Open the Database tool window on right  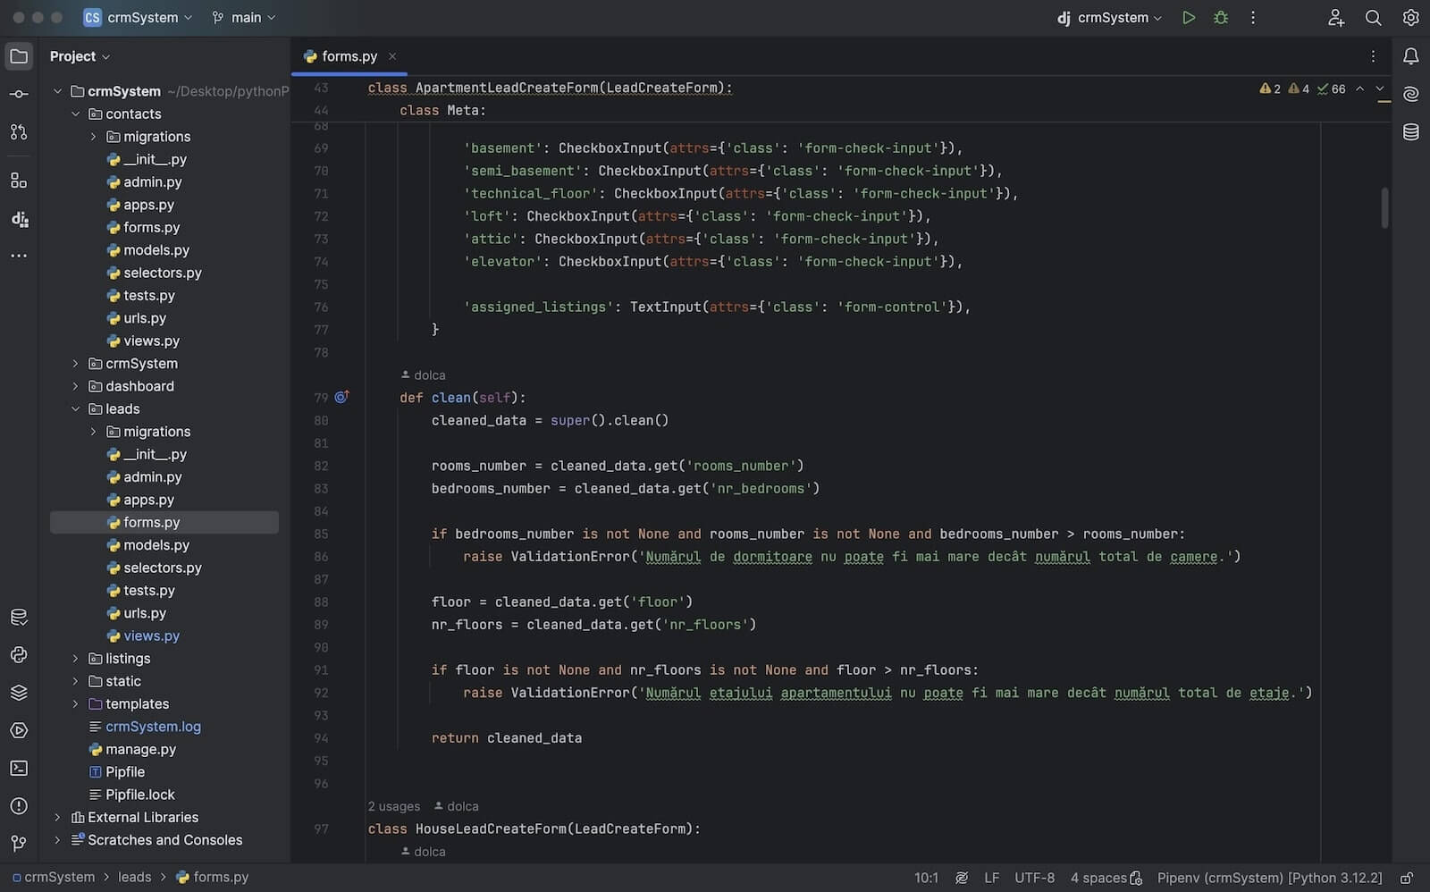click(1410, 132)
